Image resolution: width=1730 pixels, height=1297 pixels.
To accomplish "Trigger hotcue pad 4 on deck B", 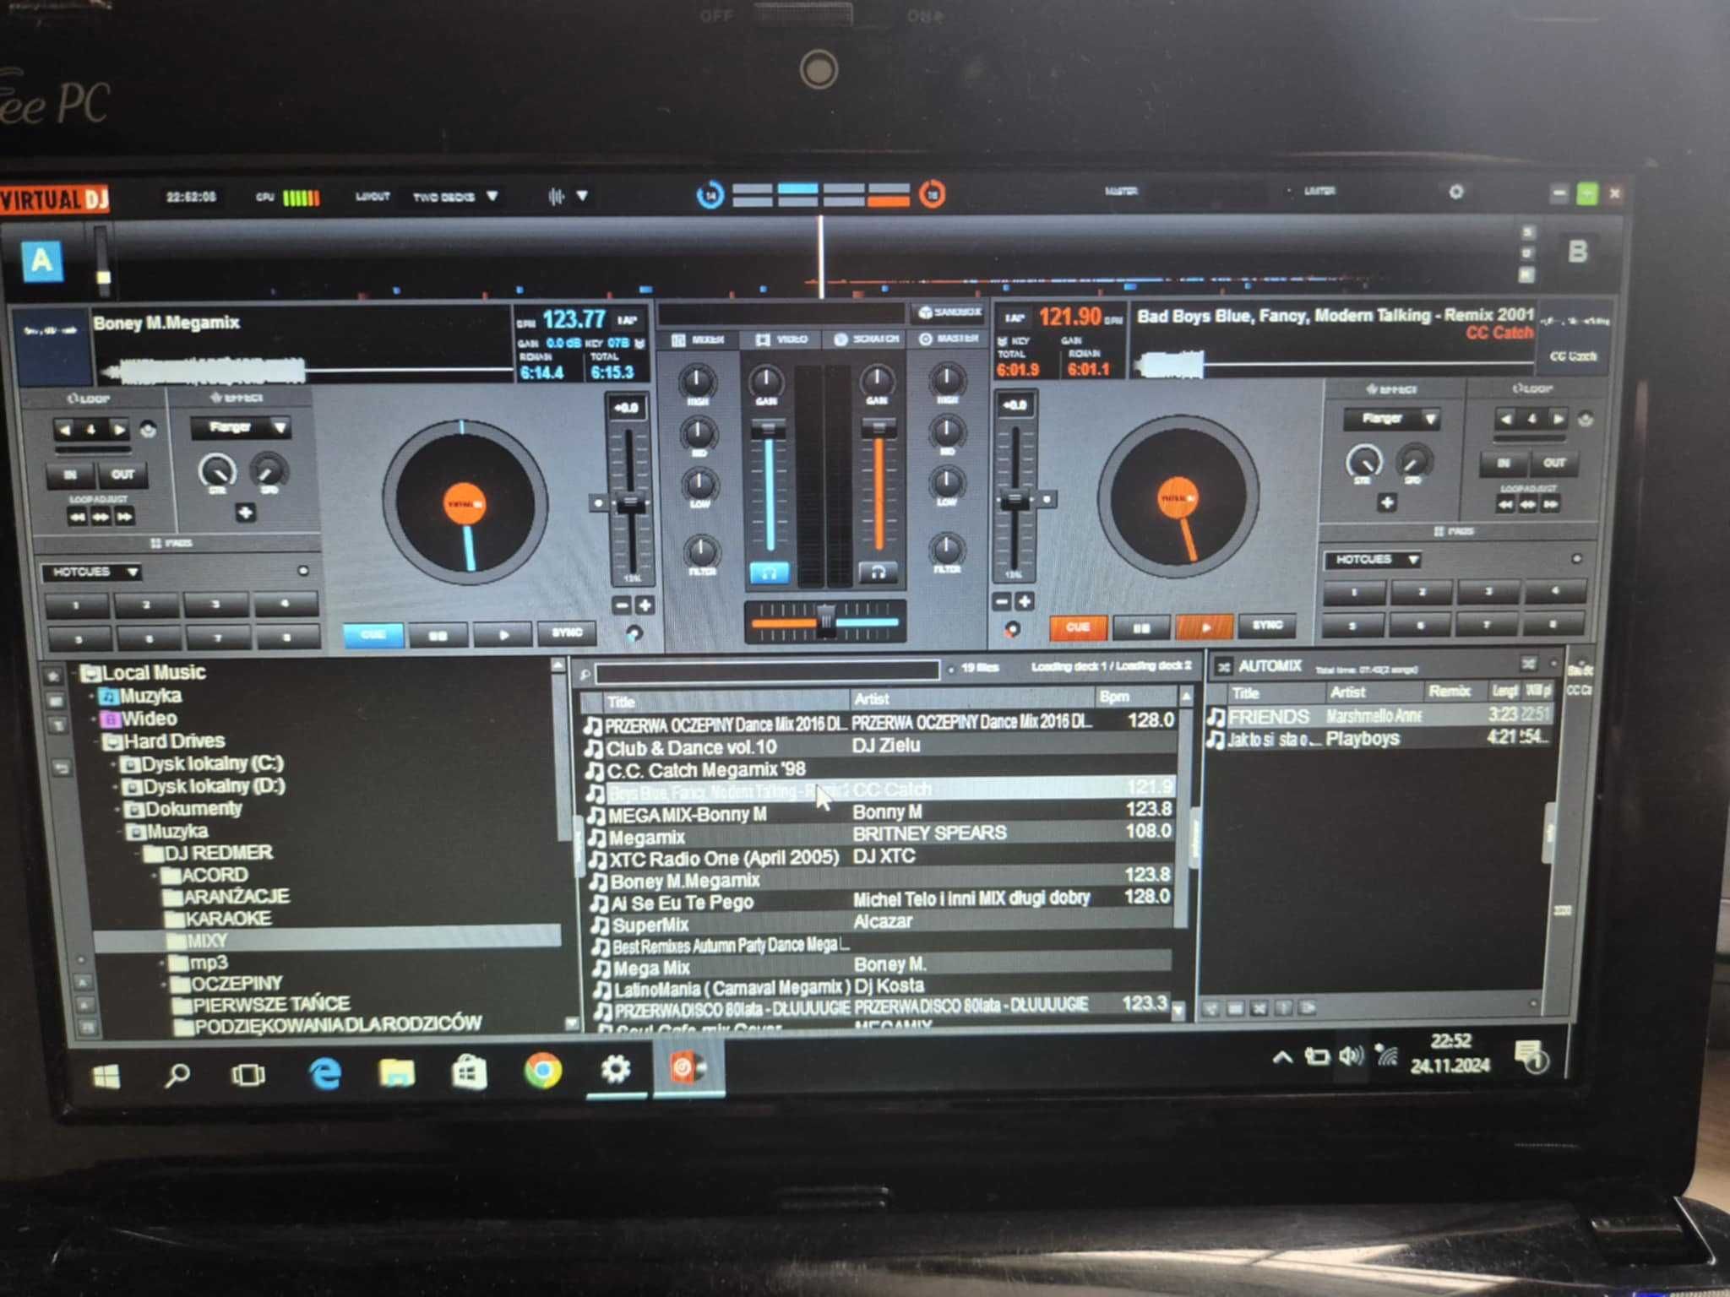I will pyautogui.click(x=1553, y=592).
